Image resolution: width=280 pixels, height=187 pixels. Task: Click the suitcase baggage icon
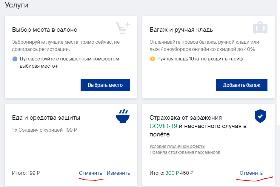click(x=260, y=28)
